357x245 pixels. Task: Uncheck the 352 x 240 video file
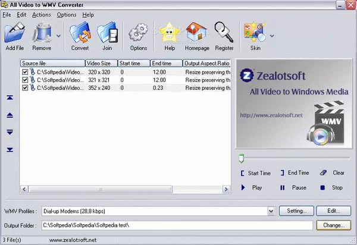25,88
